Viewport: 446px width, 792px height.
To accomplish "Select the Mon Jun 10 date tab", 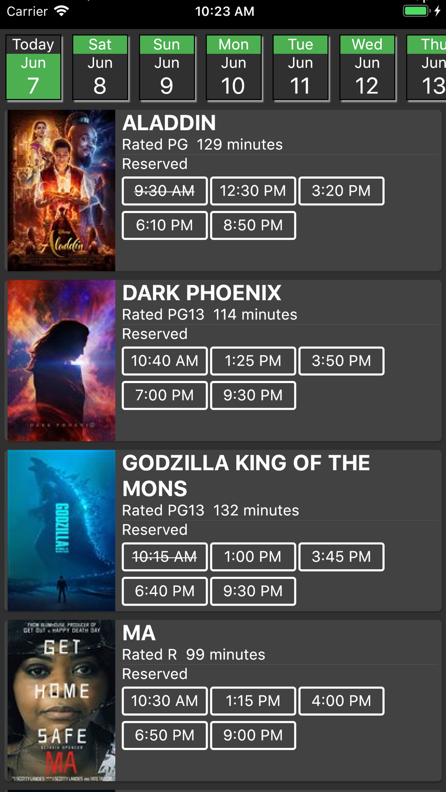I will 234,68.
